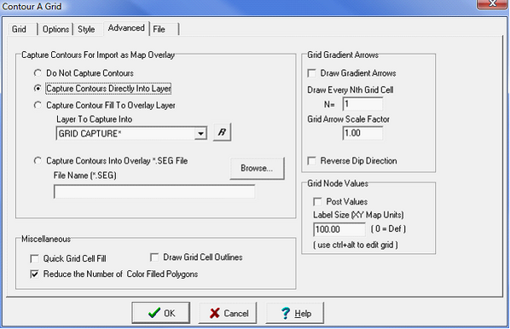Open Help with the question mark button
This screenshot has width=510, height=329.
pos(295,313)
